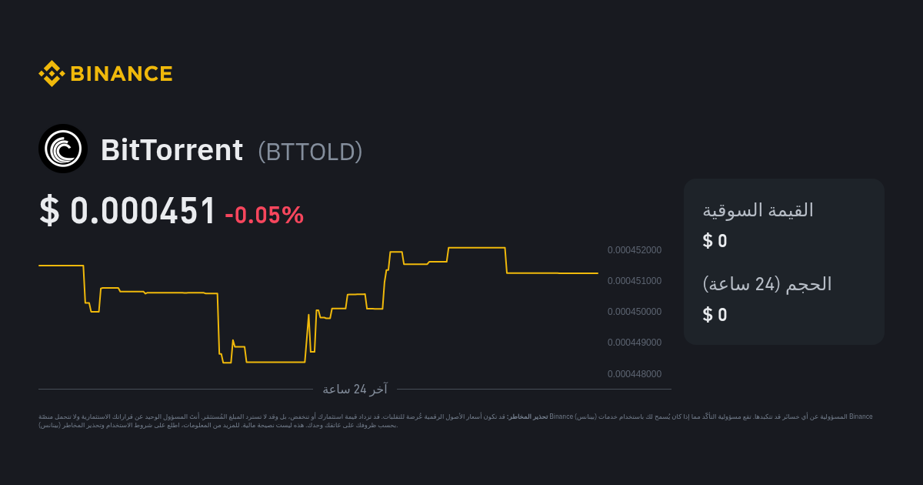Click the BitTorrent coin logo icon
The width and height of the screenshot is (923, 485).
[63, 149]
